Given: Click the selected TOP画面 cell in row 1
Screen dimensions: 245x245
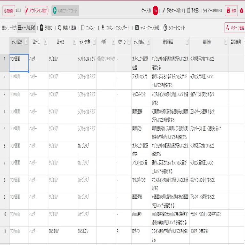Looking at the screenshot, I should (19, 63).
